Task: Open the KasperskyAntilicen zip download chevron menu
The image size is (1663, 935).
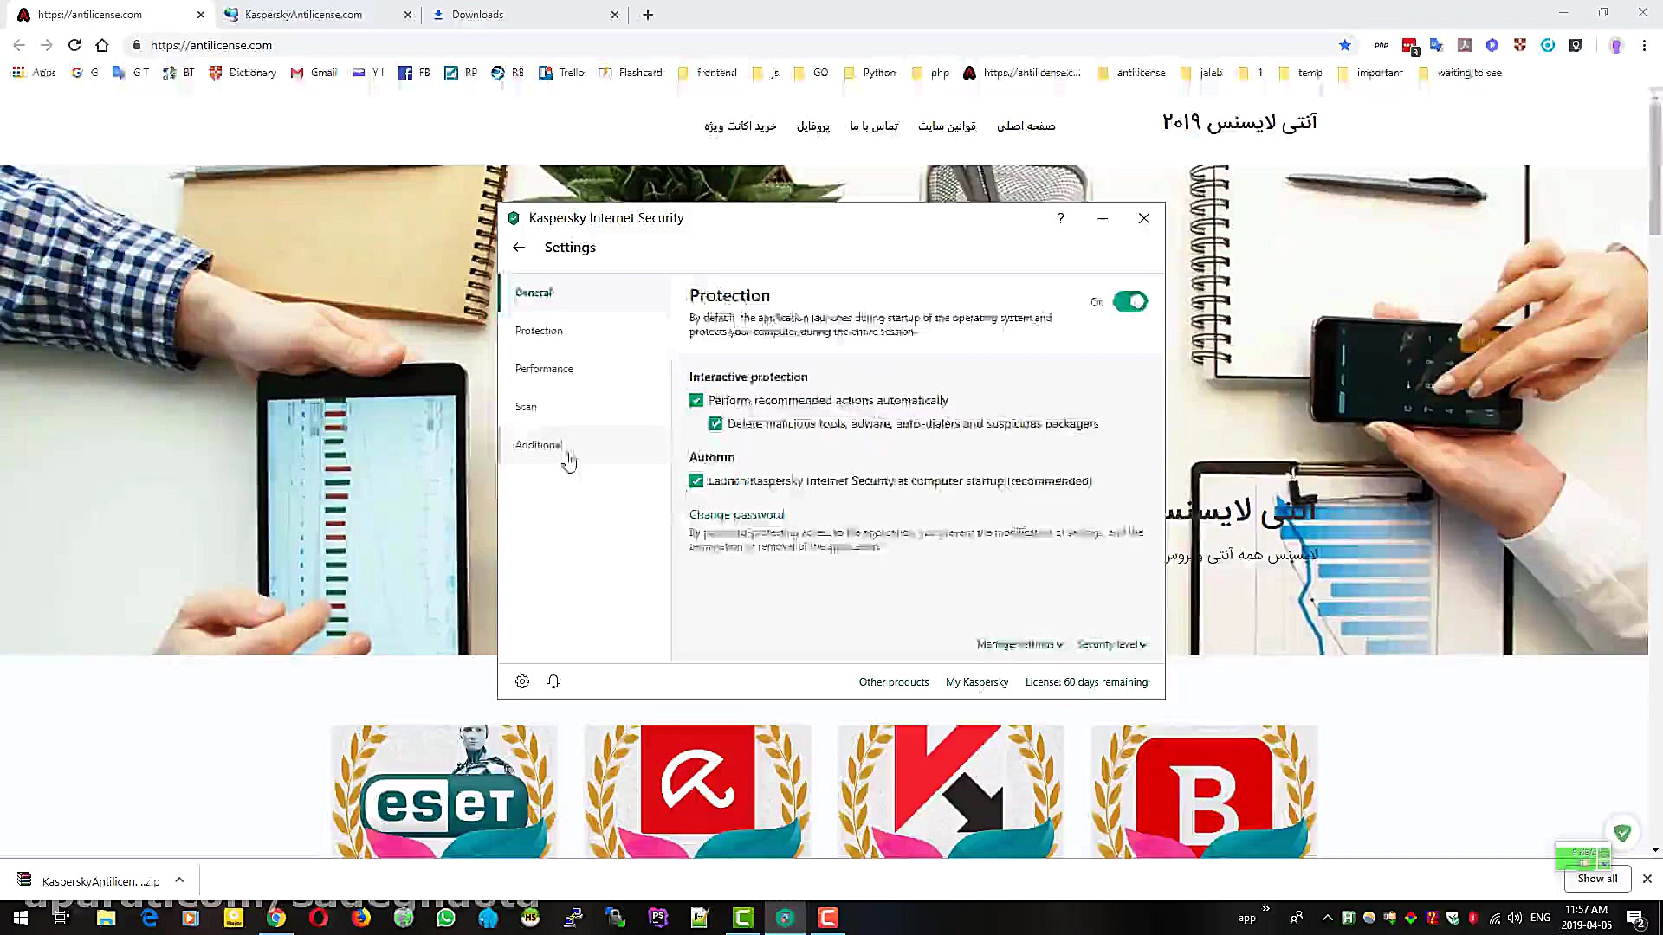Action: click(179, 880)
